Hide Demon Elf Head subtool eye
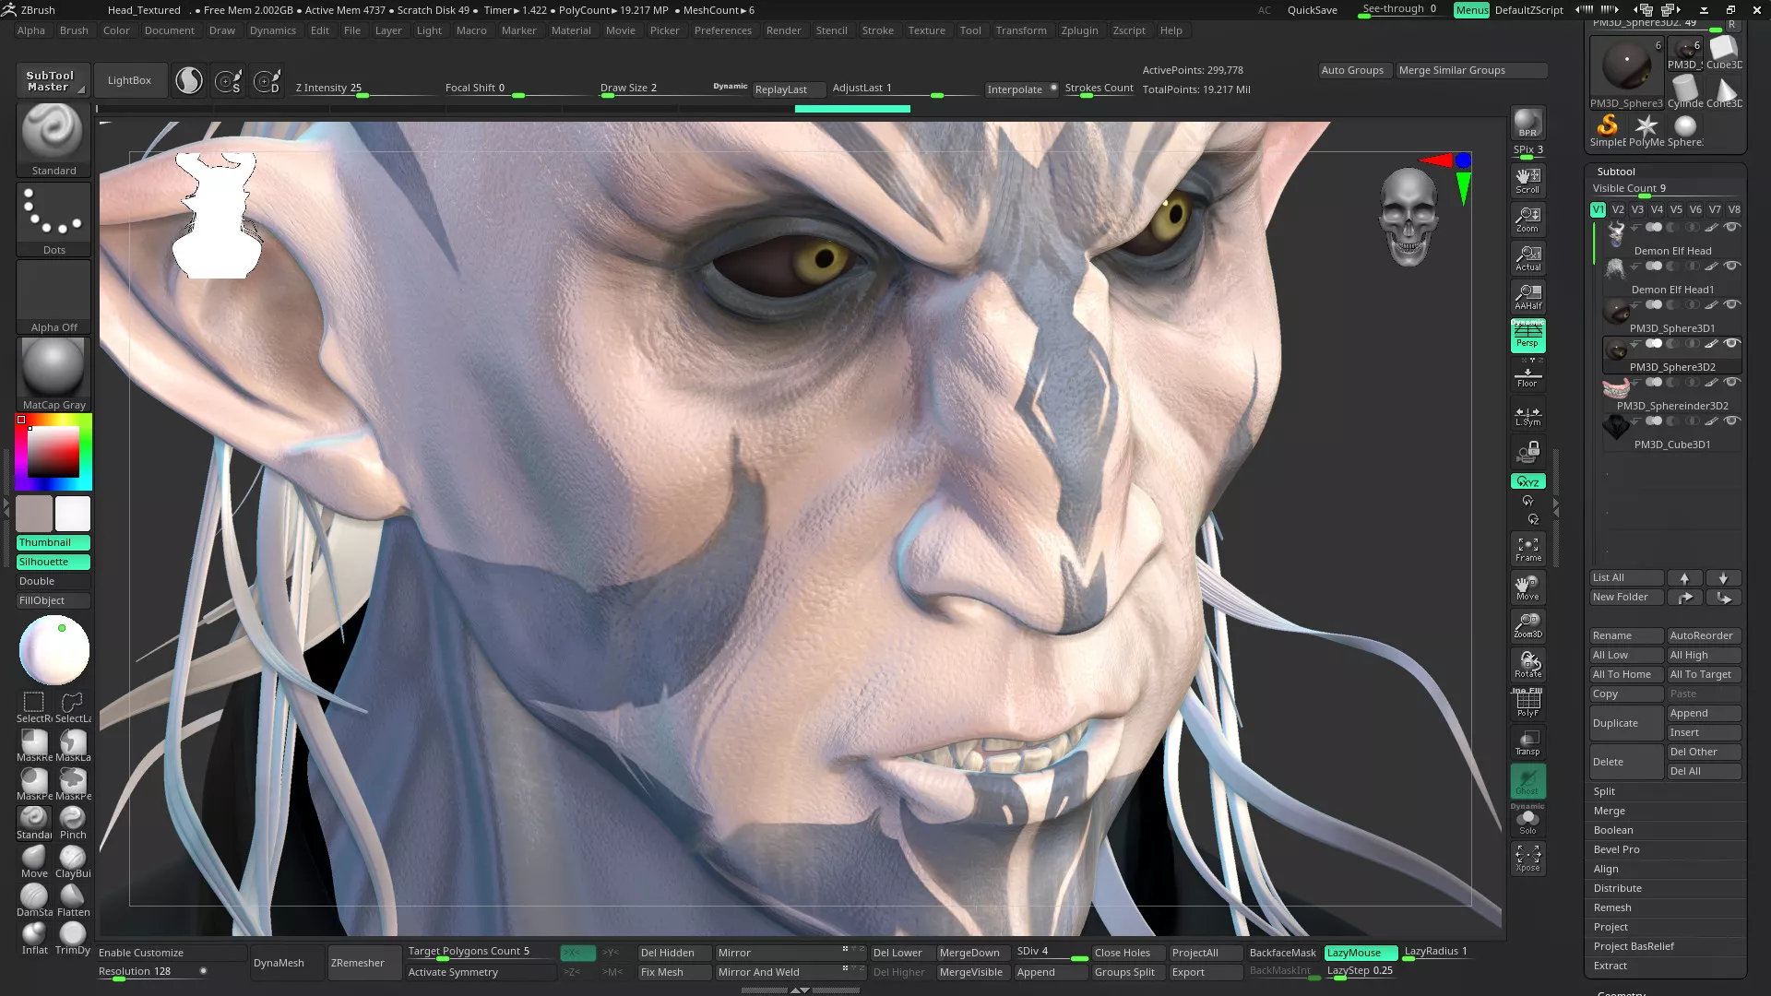 [1732, 227]
